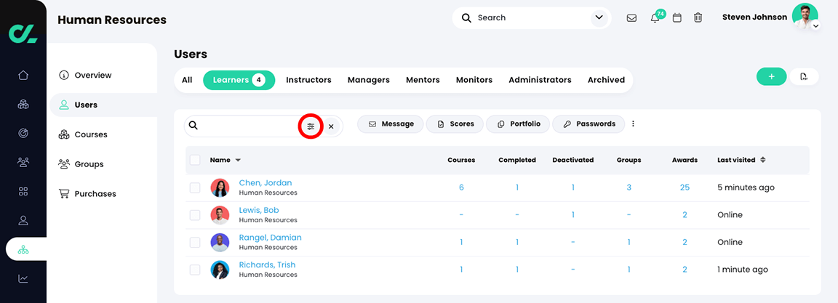The width and height of the screenshot is (838, 303).
Task: Switch to the Instructors tab
Action: click(x=308, y=80)
